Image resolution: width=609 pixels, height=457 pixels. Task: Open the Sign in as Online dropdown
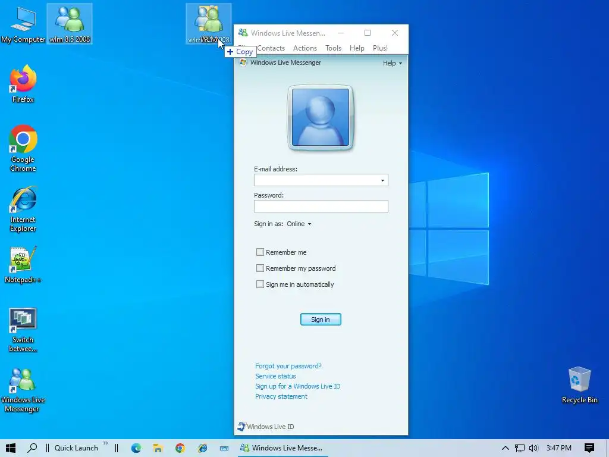[299, 224]
